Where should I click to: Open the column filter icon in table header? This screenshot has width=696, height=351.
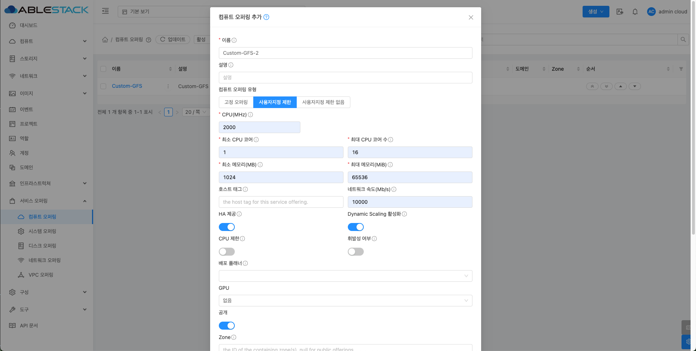pyautogui.click(x=681, y=69)
